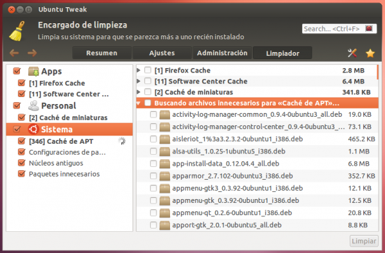Viewport: 385px width, 253px height.
Task: Click the broom Janitor icon in header
Action: (17, 31)
